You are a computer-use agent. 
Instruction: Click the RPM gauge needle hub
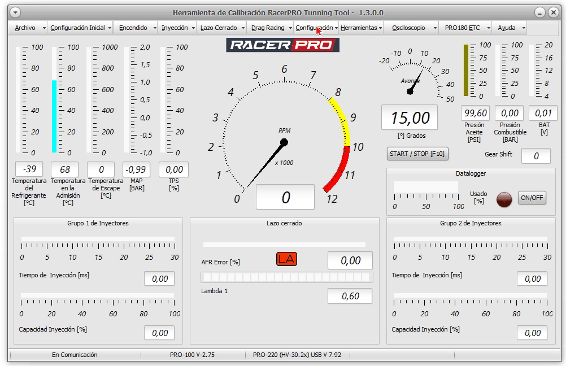[x=284, y=142]
